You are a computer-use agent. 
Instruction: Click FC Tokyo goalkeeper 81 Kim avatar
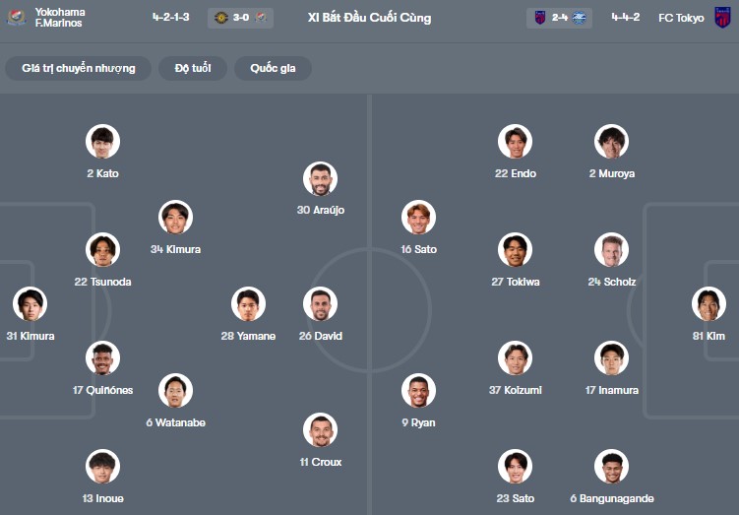pos(708,304)
